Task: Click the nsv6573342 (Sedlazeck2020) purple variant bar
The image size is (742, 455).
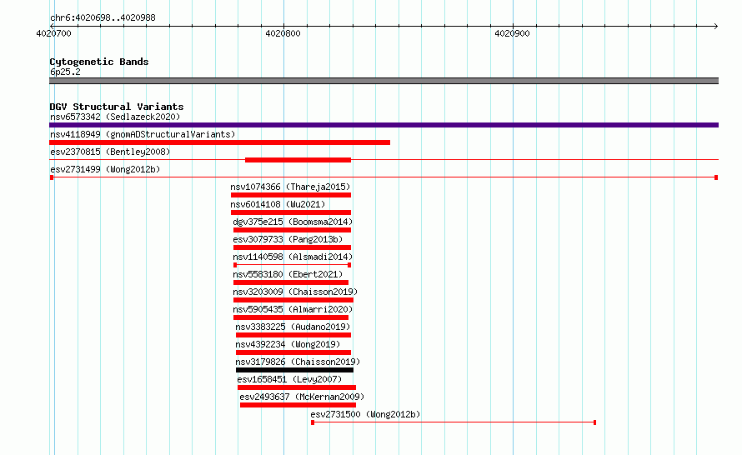Action: click(384, 125)
